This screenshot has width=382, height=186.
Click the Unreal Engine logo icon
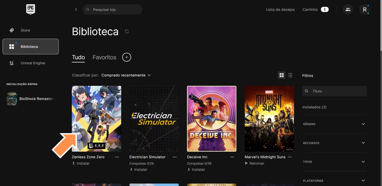(11, 63)
